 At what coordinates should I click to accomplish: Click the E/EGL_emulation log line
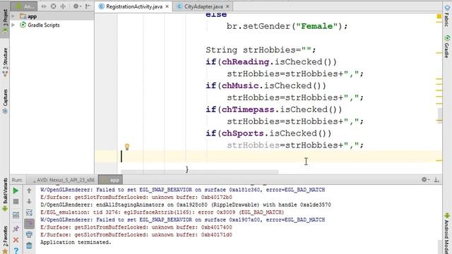tap(162, 212)
